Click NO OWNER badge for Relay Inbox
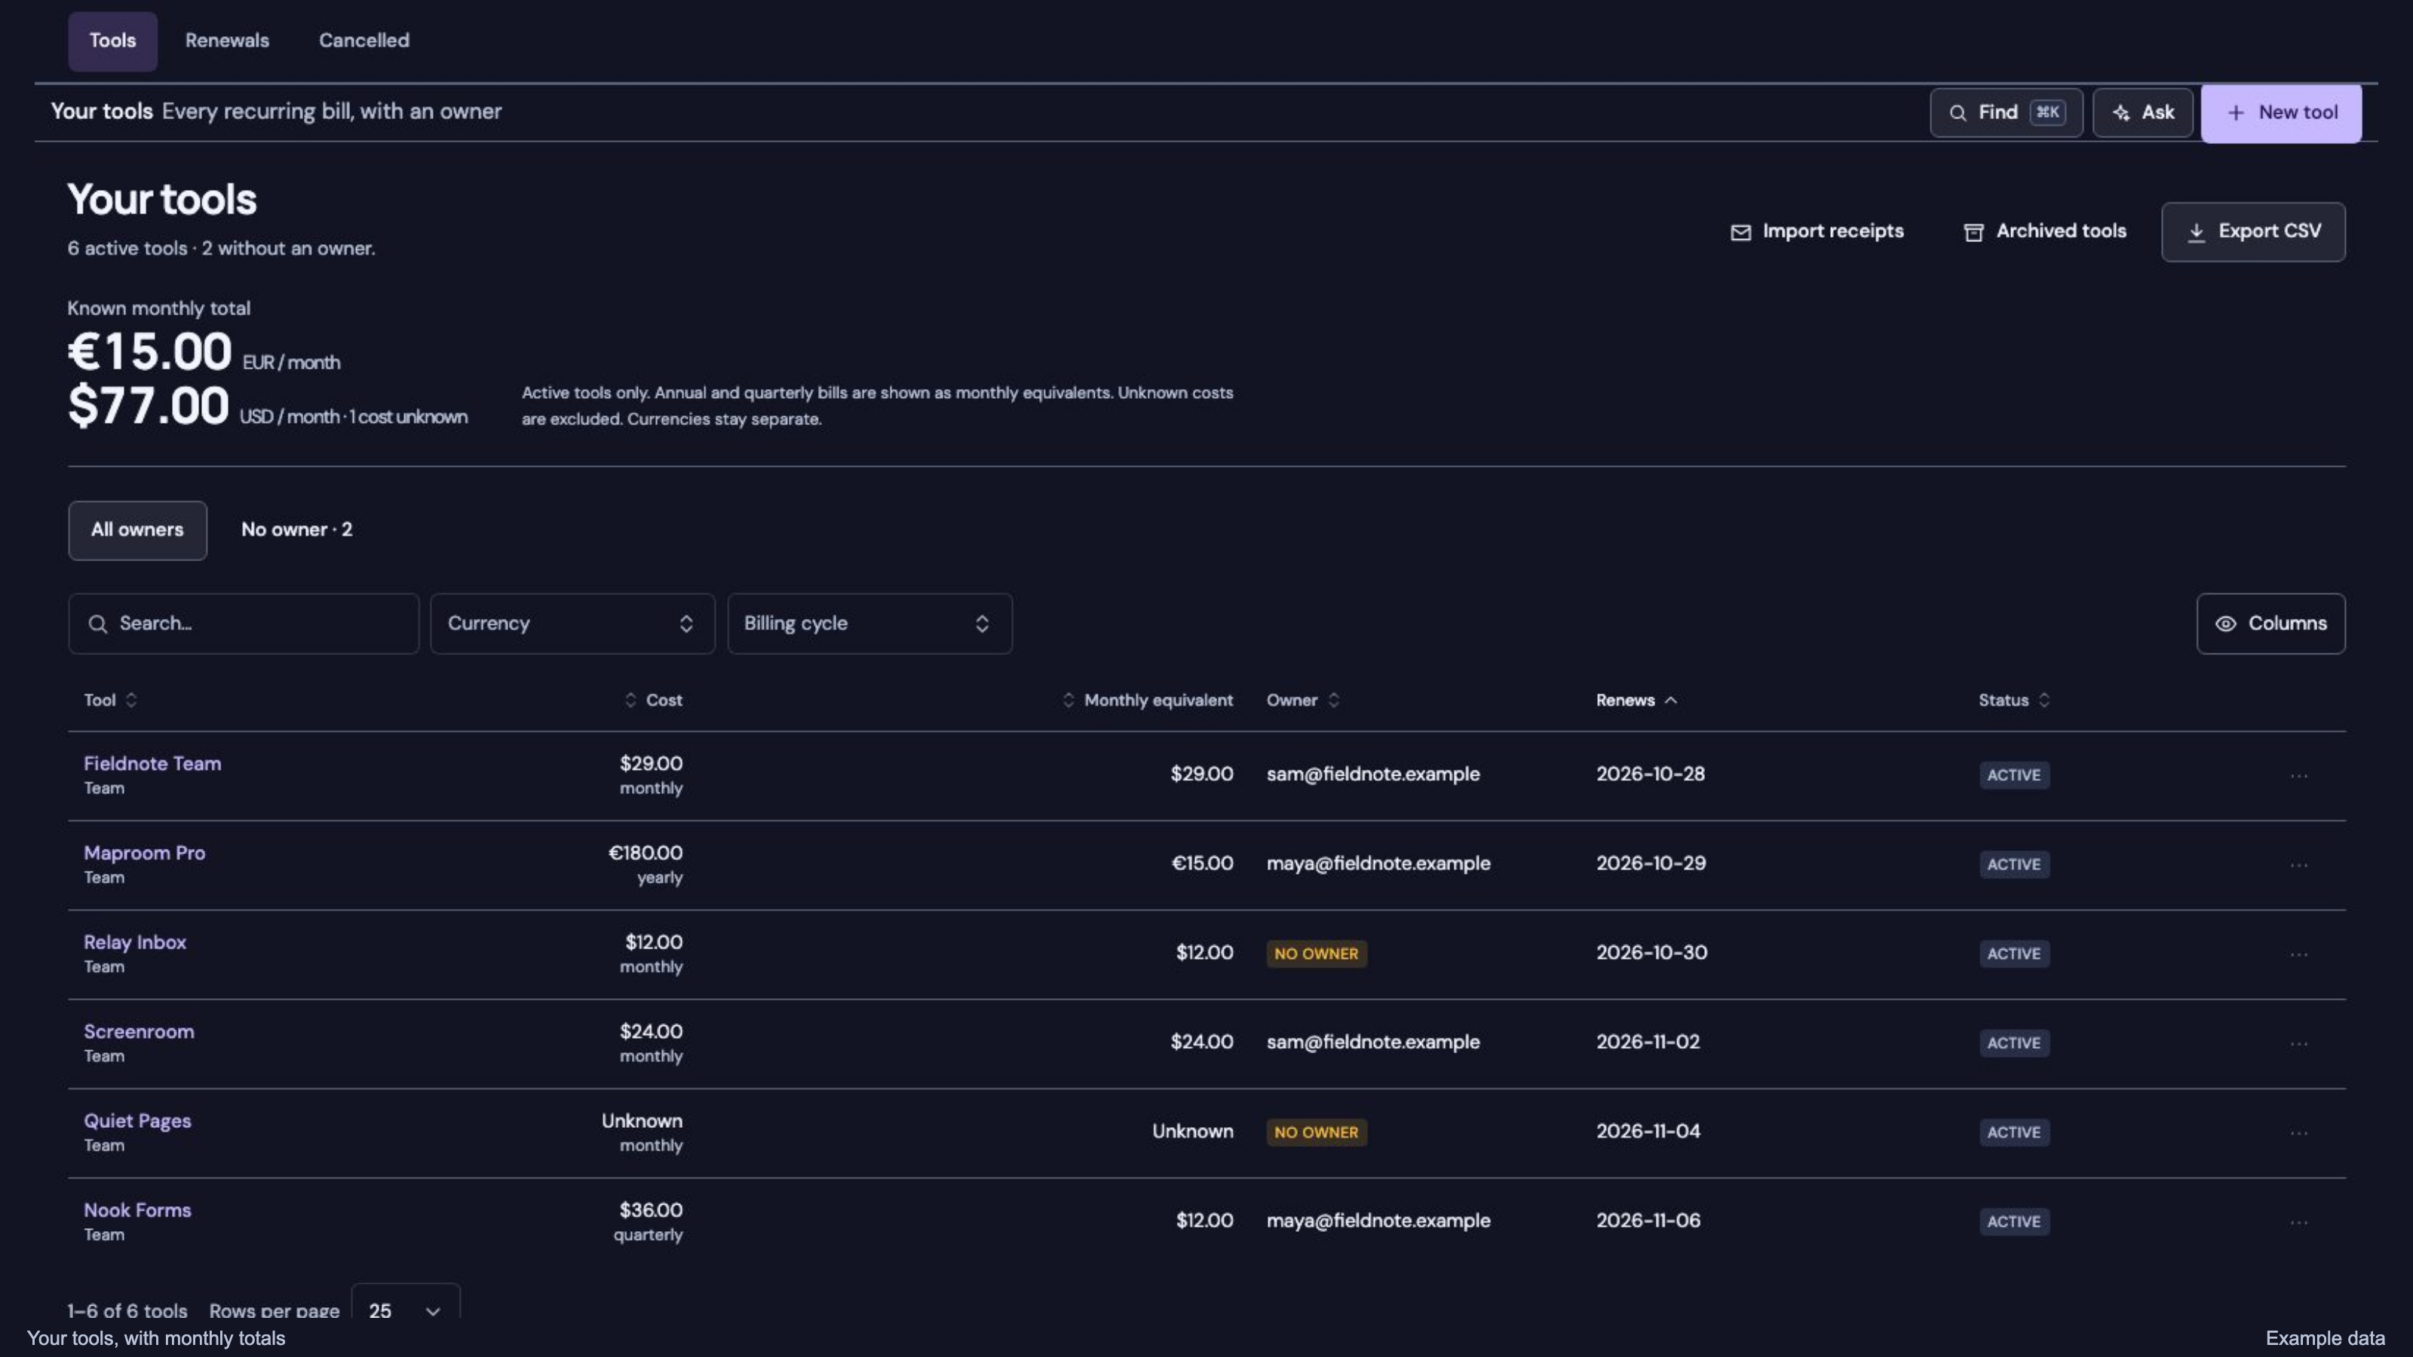This screenshot has height=1357, width=2413. [1316, 954]
